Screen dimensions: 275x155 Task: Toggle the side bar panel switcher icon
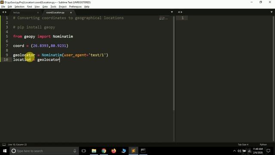pyautogui.click(x=4, y=145)
